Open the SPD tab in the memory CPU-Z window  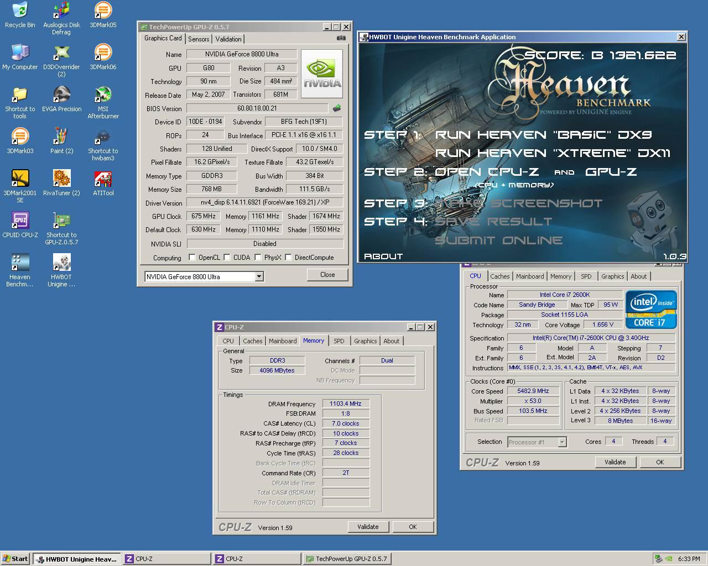339,341
